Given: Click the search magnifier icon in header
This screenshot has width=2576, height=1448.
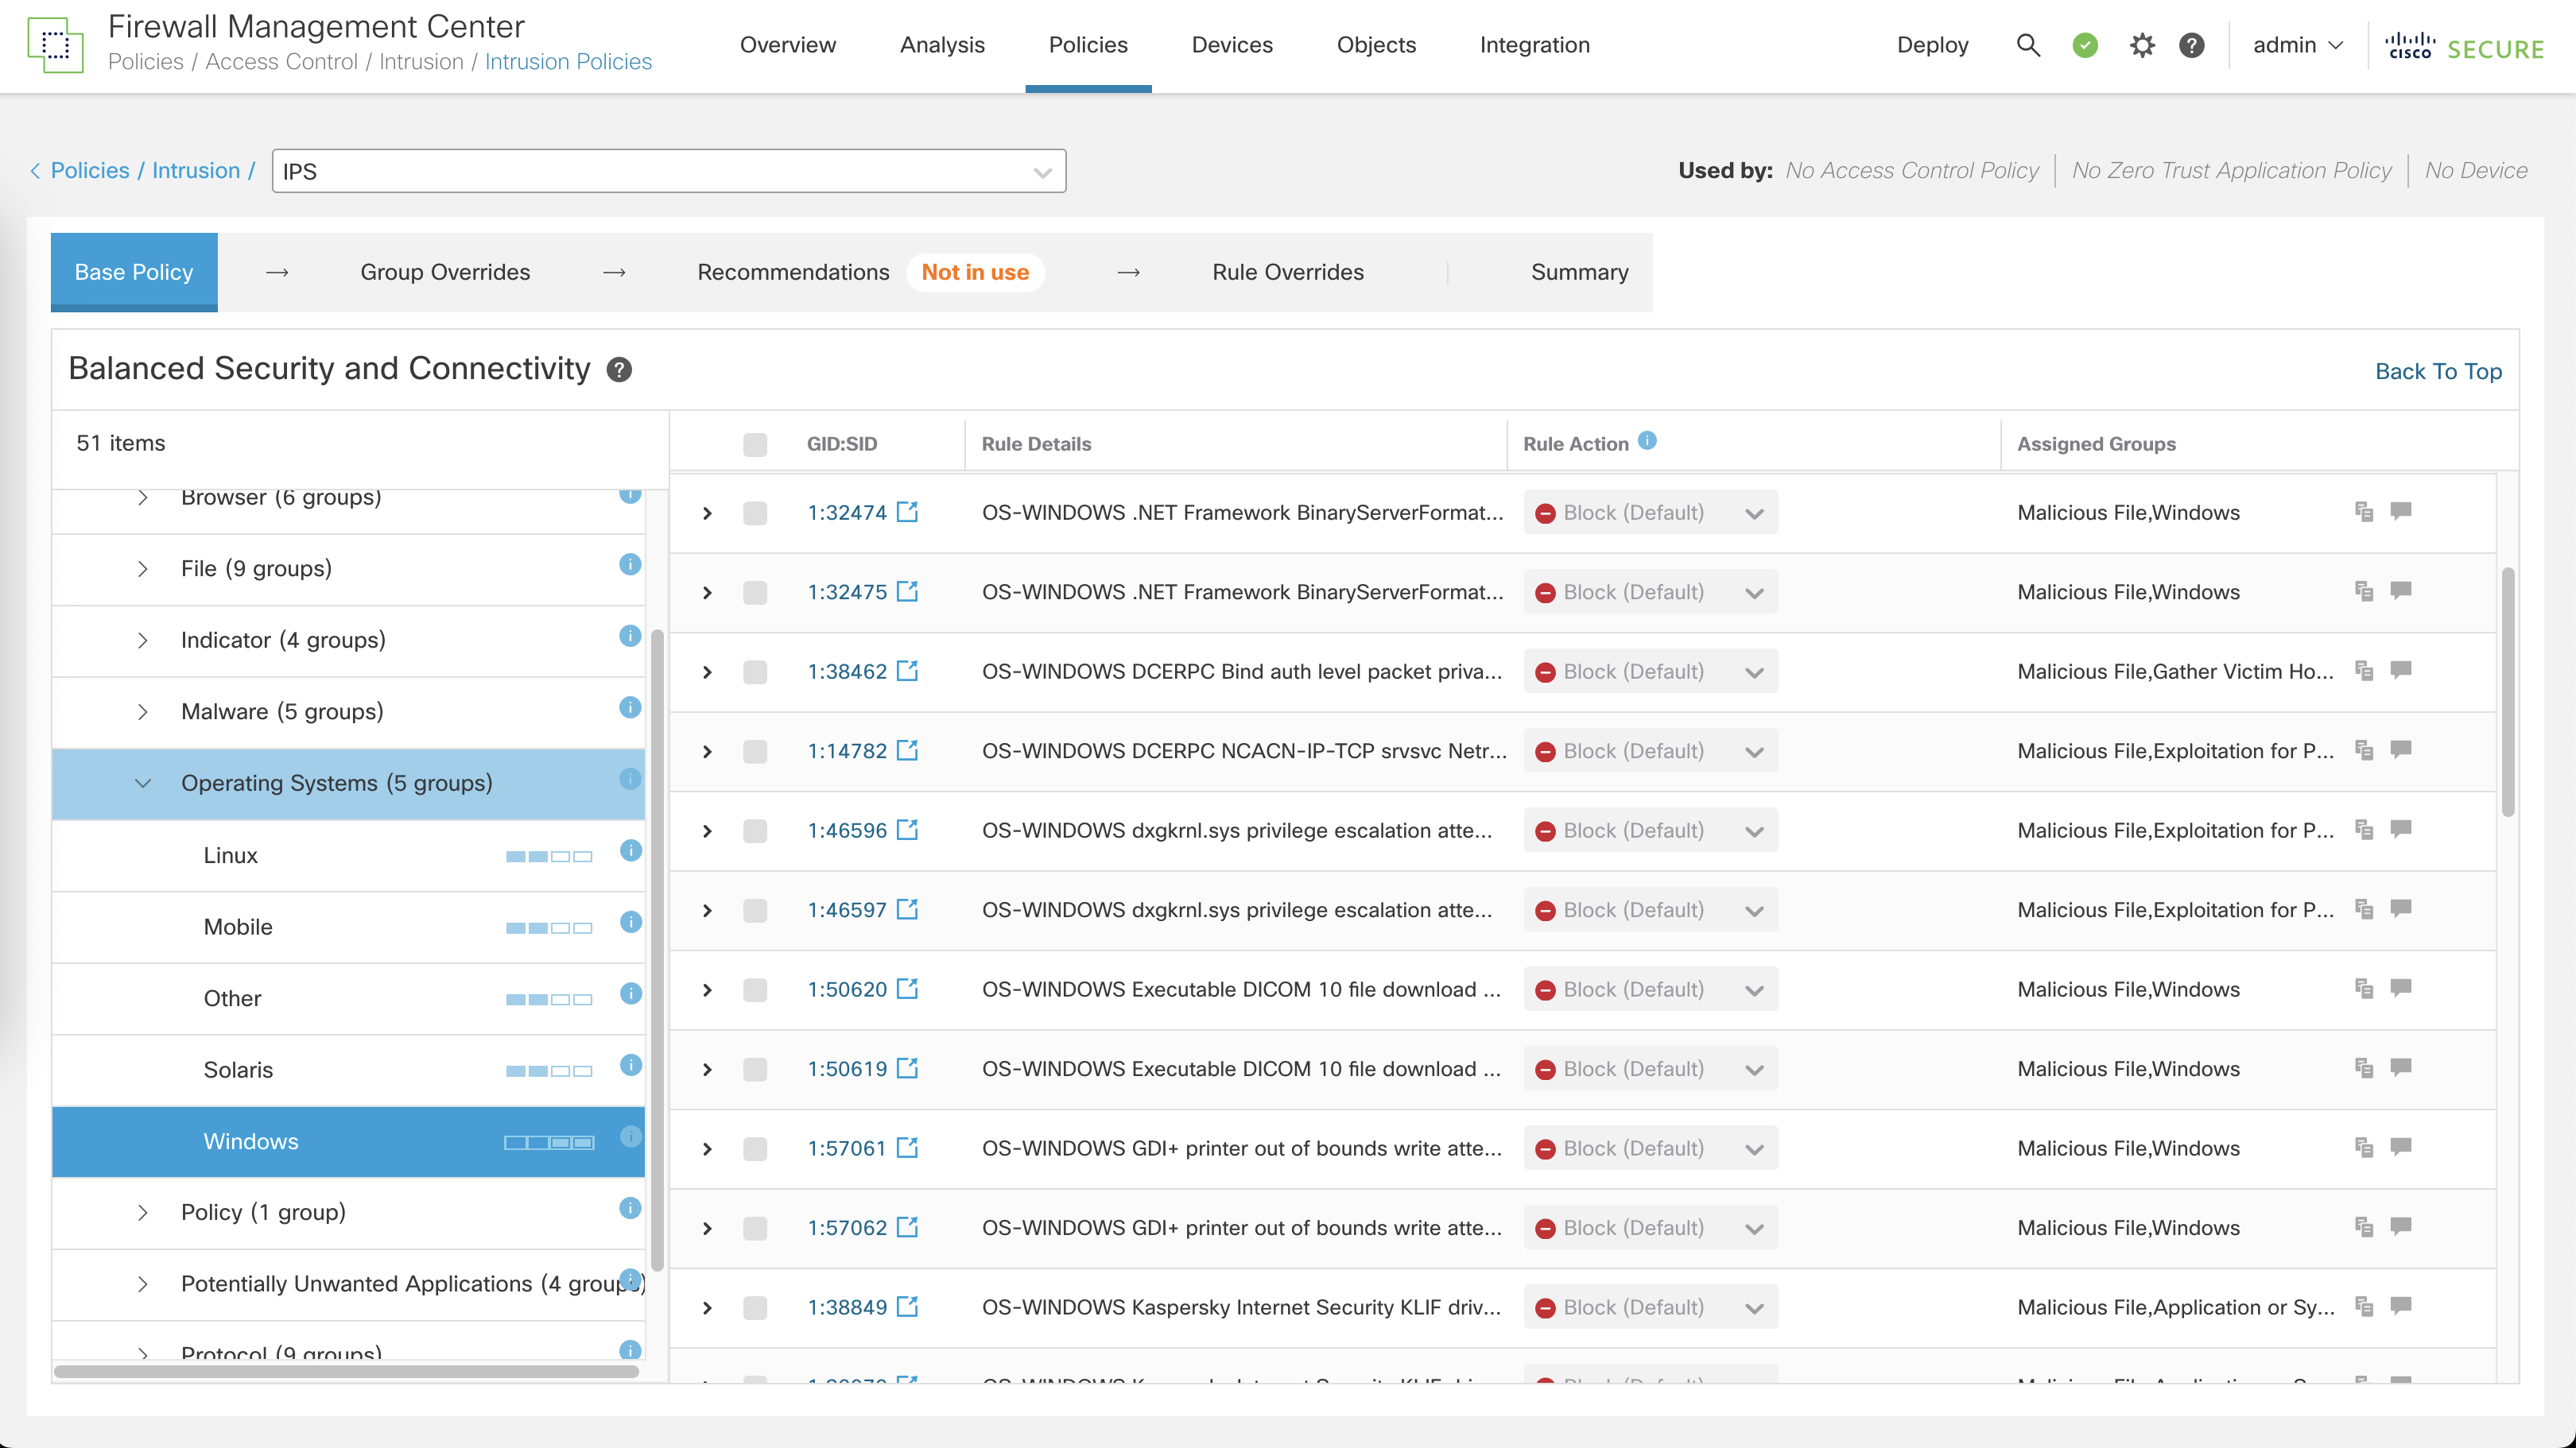Looking at the screenshot, I should click(x=2027, y=45).
